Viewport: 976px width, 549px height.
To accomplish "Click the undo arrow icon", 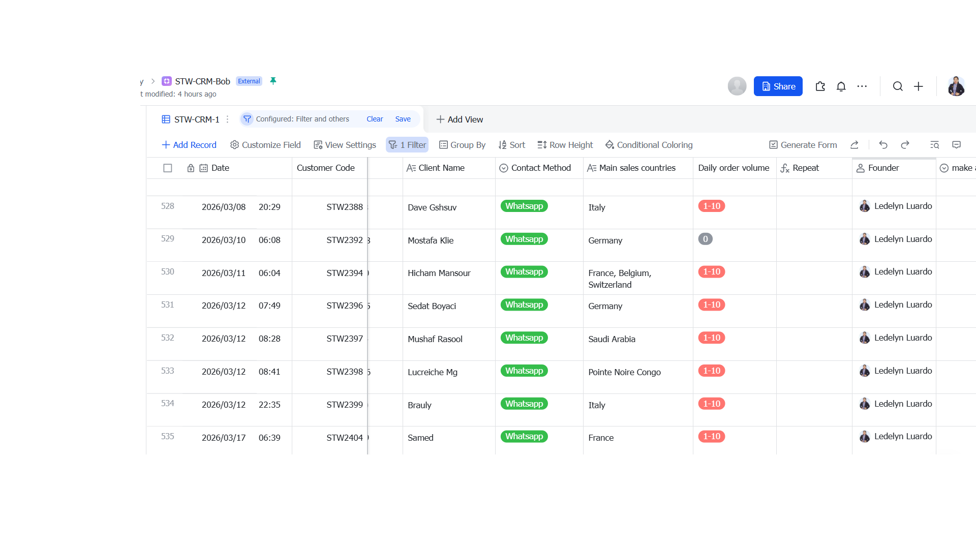I will 883,145.
